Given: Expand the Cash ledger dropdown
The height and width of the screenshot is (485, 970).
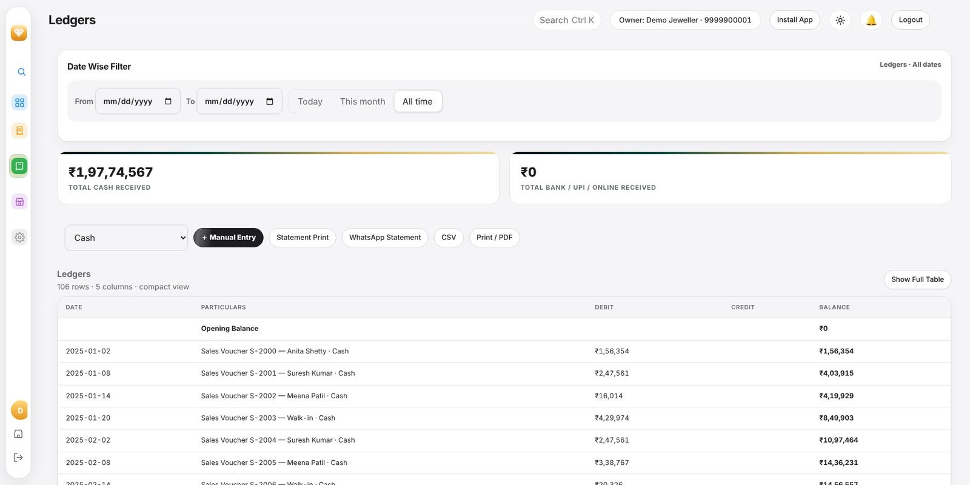Looking at the screenshot, I should (x=126, y=238).
